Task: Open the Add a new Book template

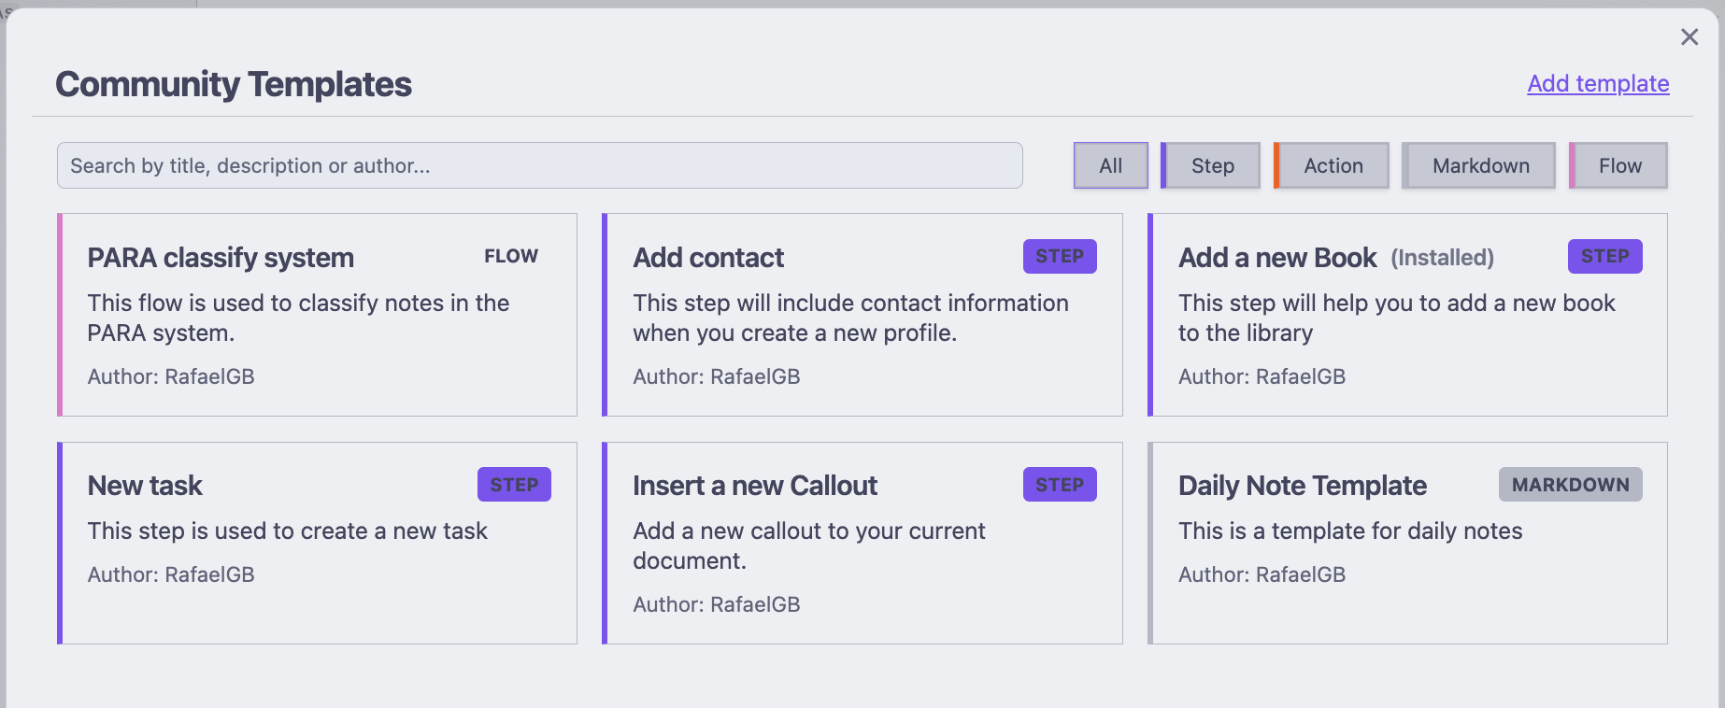Action: point(1407,315)
